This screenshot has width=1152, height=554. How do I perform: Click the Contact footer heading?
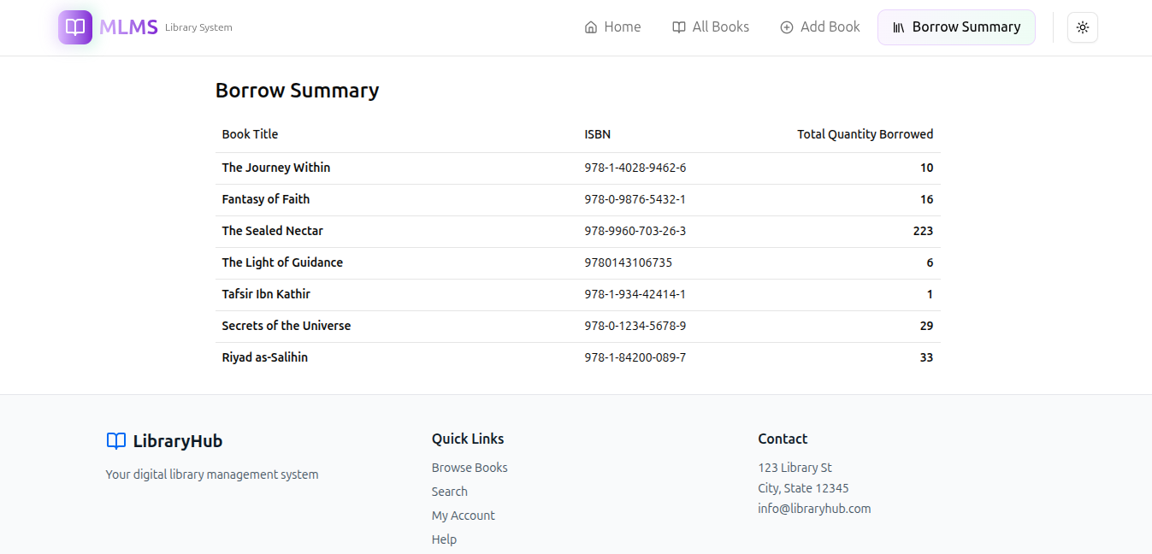pos(783,439)
